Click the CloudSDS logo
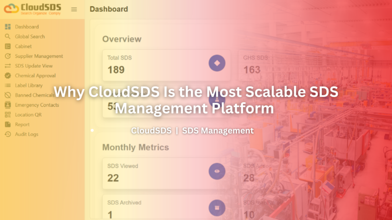The image size is (392, 220). pyautogui.click(x=33, y=9)
